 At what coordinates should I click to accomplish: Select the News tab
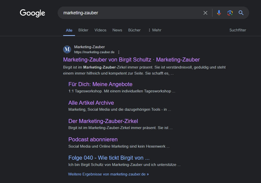117,30
